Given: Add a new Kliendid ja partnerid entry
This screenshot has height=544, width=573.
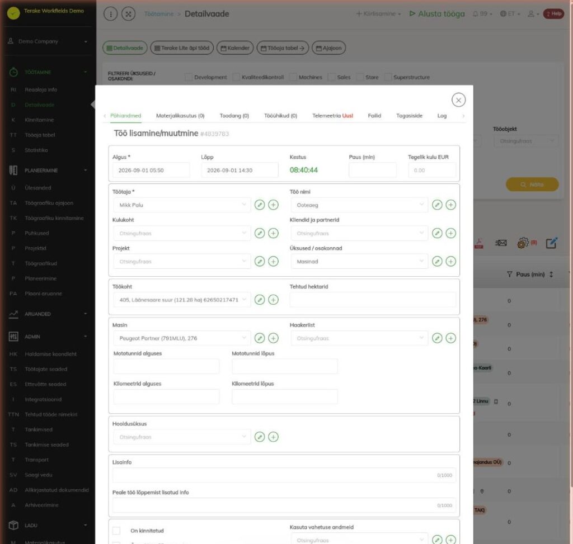Looking at the screenshot, I should (x=450, y=233).
